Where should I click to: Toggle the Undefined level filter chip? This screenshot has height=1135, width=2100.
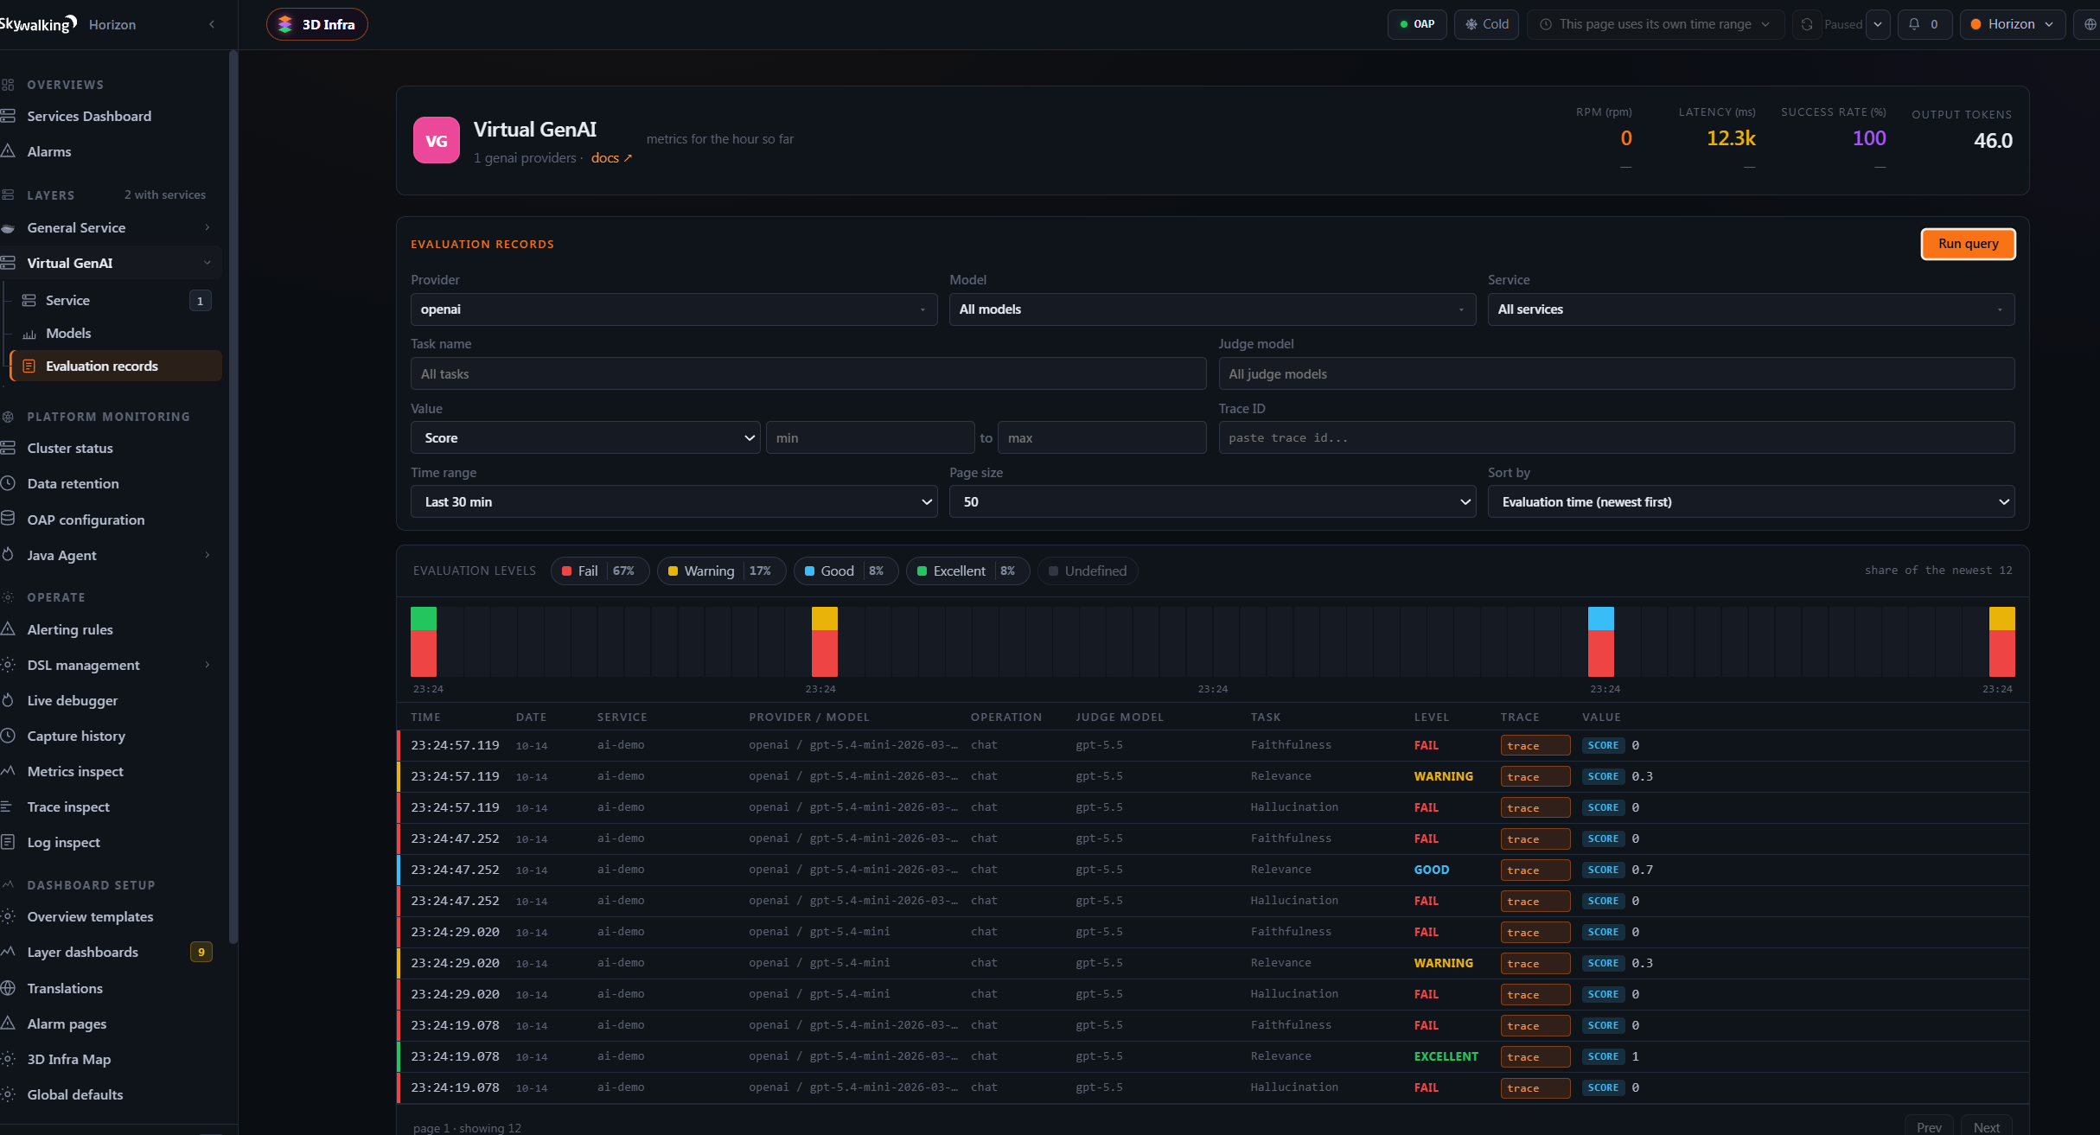point(1087,571)
